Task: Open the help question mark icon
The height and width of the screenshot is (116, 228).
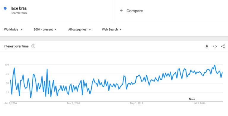Action: 33,46
